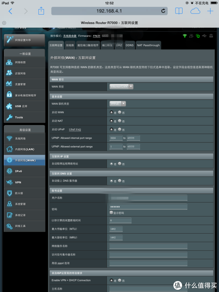Click connected clients status icon

pos(191,36)
